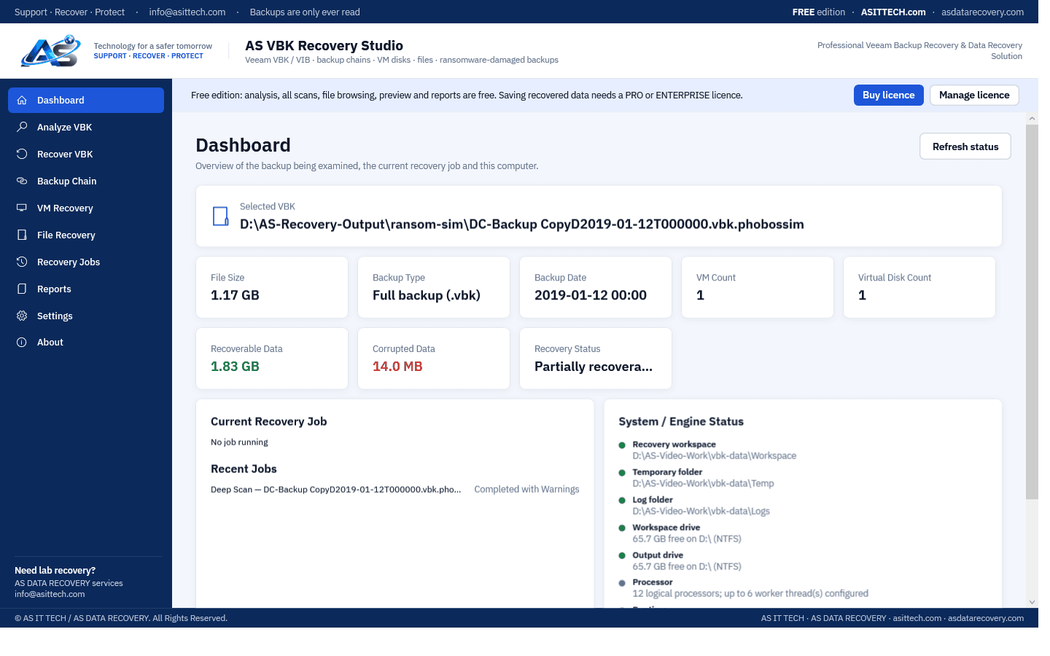
Task: Select VM Recovery from sidebar
Action: [86, 208]
